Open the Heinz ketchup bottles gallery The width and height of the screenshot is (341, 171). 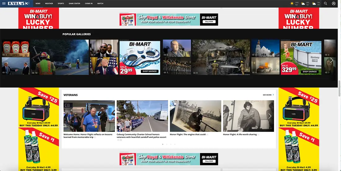(16, 48)
